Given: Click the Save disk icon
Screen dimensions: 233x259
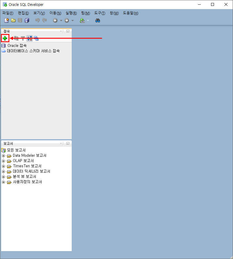Looking at the screenshot, I should pos(20,21).
